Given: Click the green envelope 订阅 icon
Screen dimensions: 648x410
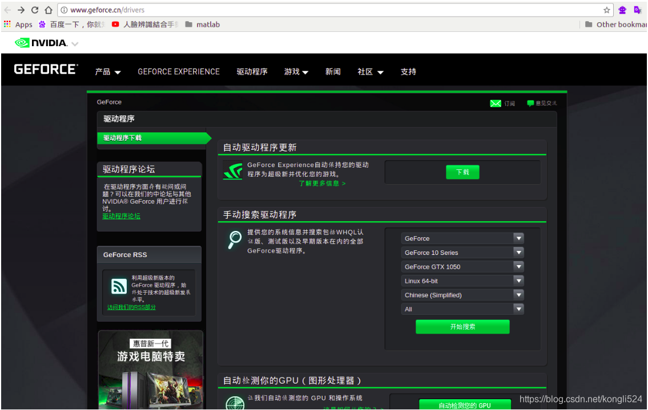Looking at the screenshot, I should tap(496, 103).
